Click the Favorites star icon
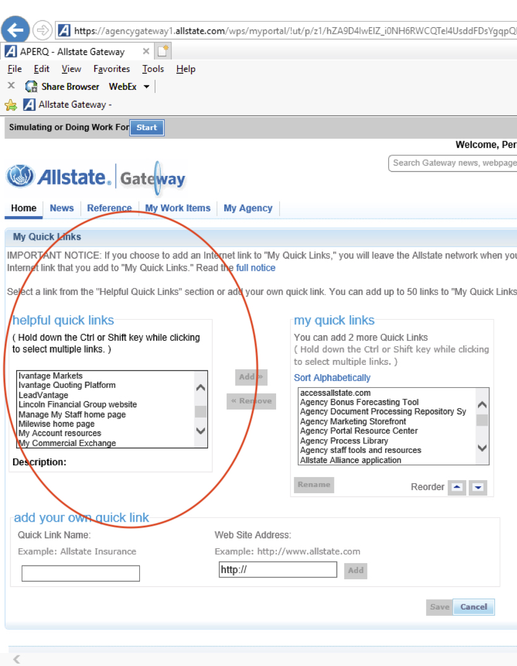Screen dimensions: 517x666 (x=10, y=104)
